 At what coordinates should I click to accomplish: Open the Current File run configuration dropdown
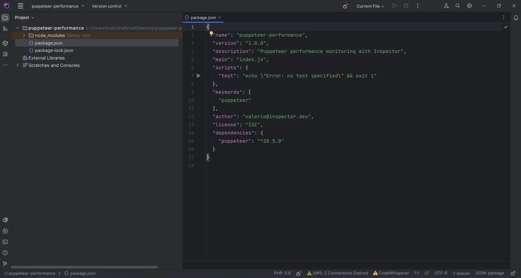pos(370,6)
